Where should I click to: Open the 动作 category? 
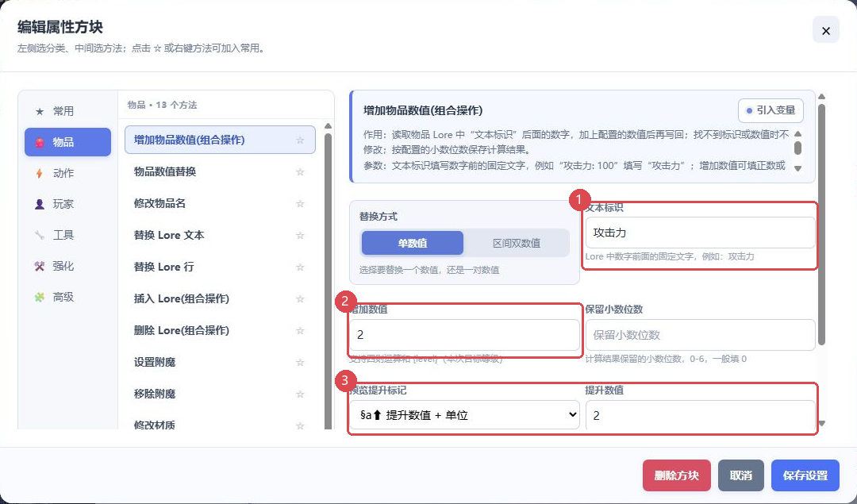pyautogui.click(x=67, y=173)
